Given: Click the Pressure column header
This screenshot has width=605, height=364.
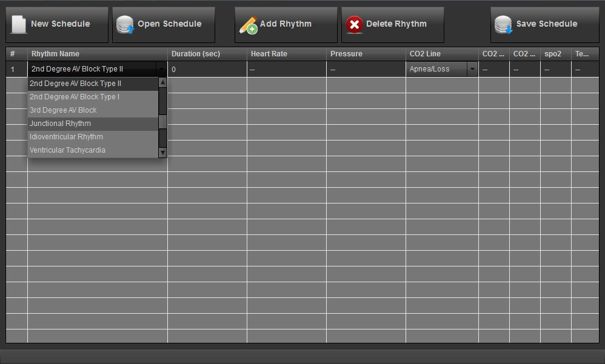Looking at the screenshot, I should click(x=346, y=53).
